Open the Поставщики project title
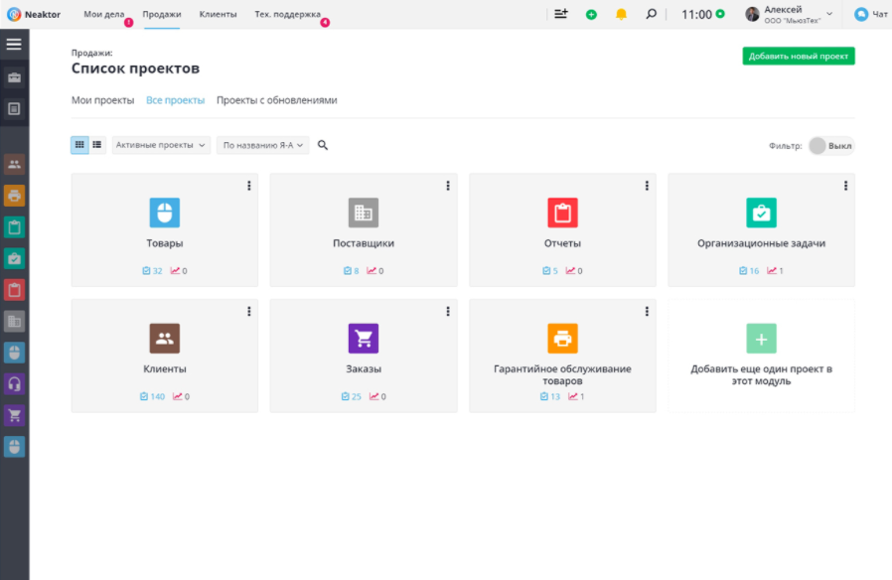892x580 pixels. coord(364,243)
